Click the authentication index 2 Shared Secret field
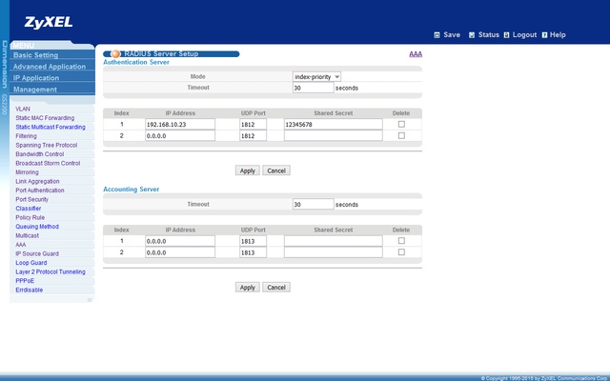Image resolution: width=610 pixels, height=381 pixels. (334, 135)
